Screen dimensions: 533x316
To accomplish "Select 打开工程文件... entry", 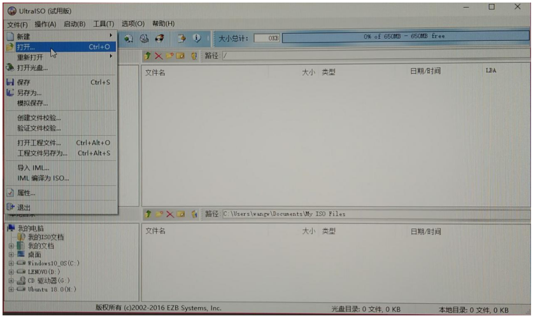I will point(61,142).
